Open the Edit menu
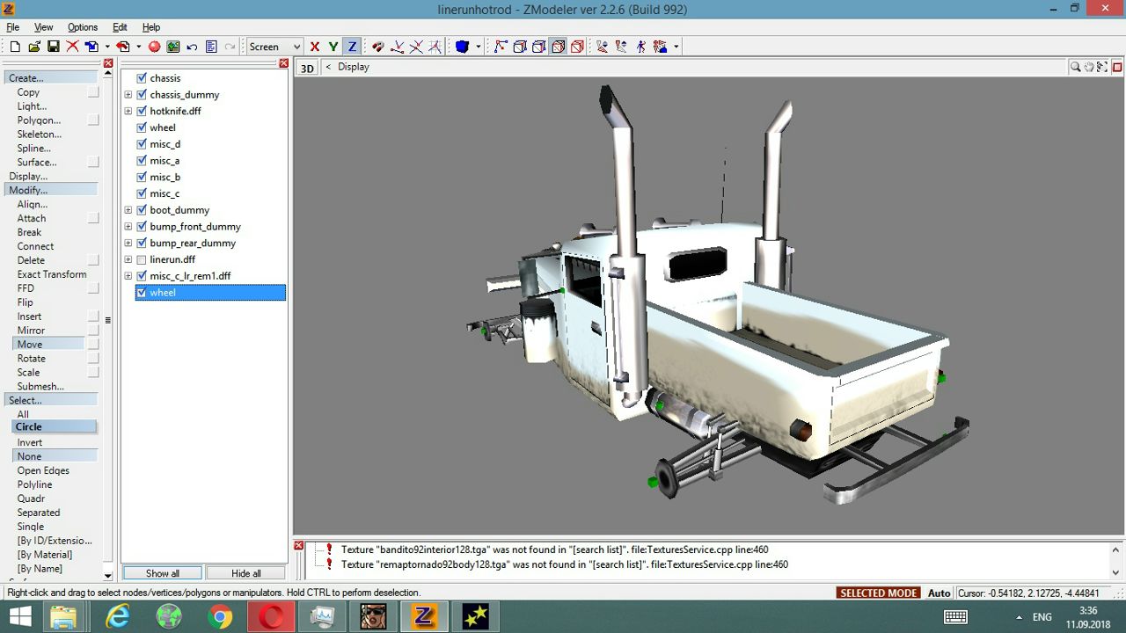Screen dimensions: 1126x633 click(x=120, y=27)
